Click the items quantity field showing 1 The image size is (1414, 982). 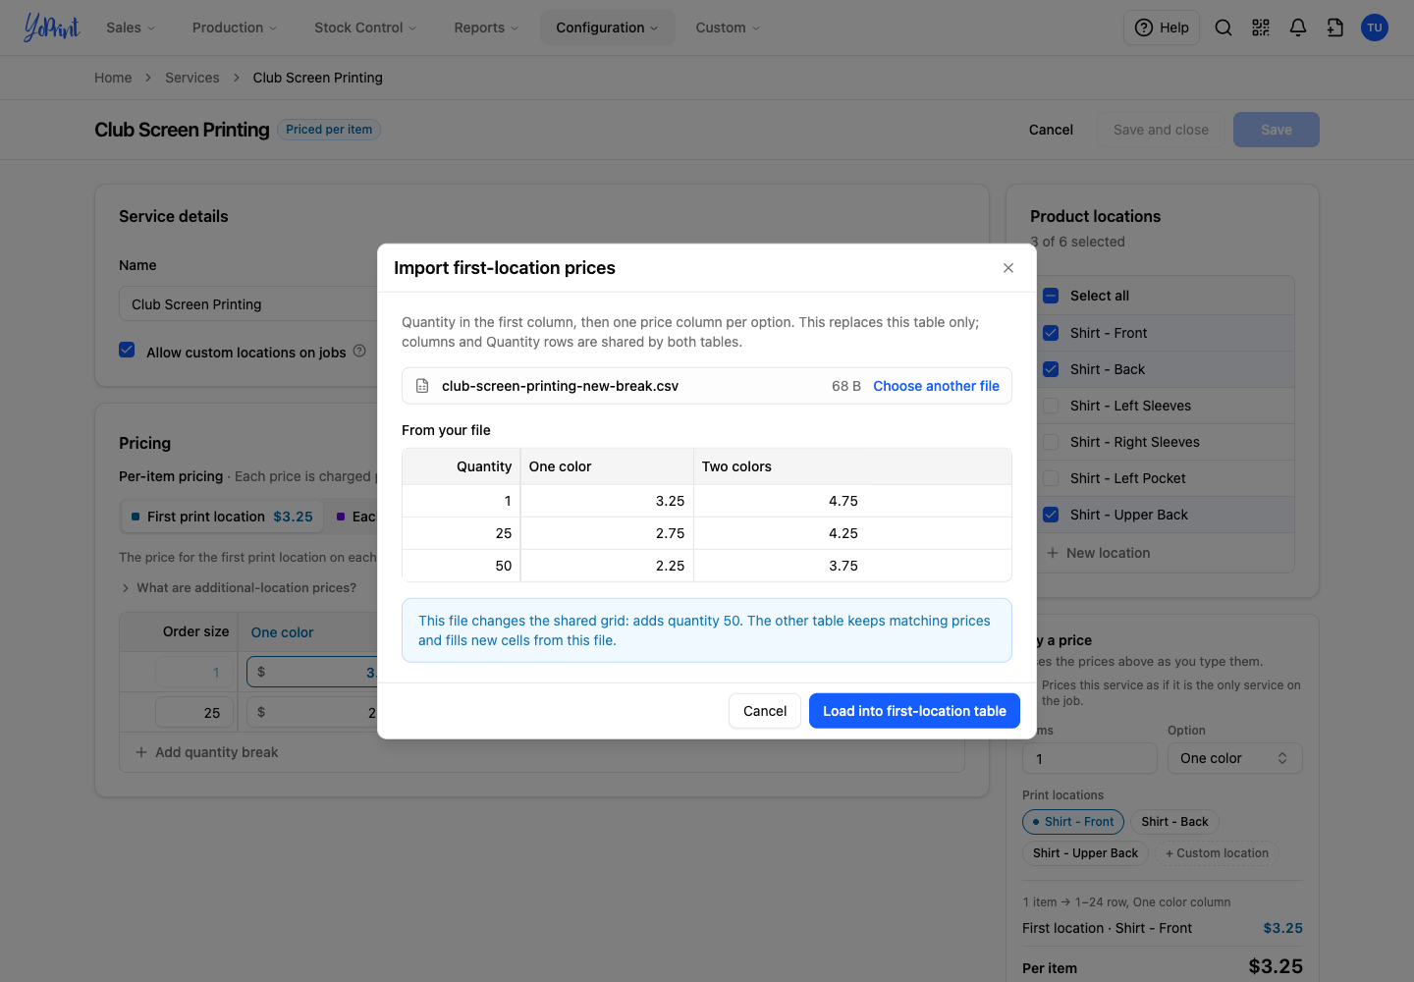1089,758
